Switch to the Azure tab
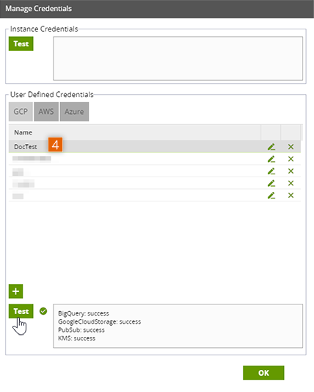This screenshot has width=314, height=392. click(x=74, y=112)
